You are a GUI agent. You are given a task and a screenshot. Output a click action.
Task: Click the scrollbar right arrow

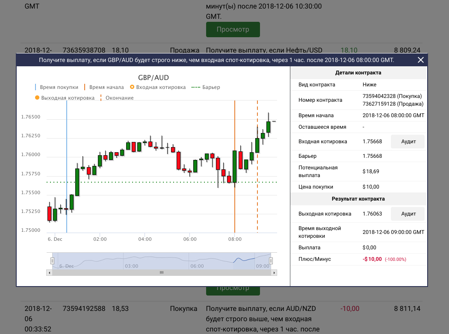(x=274, y=272)
